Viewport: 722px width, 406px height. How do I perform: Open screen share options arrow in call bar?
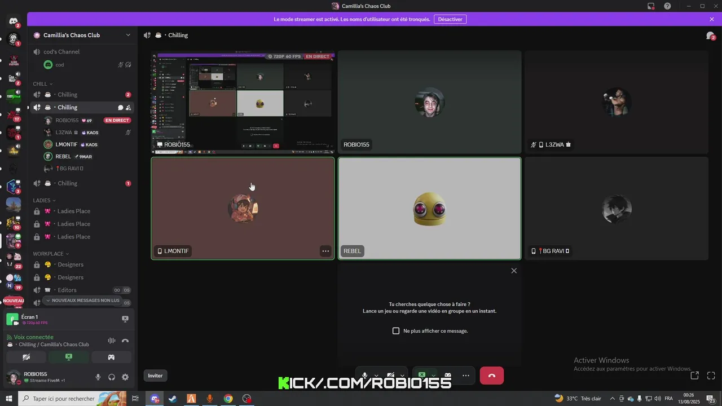433,376
